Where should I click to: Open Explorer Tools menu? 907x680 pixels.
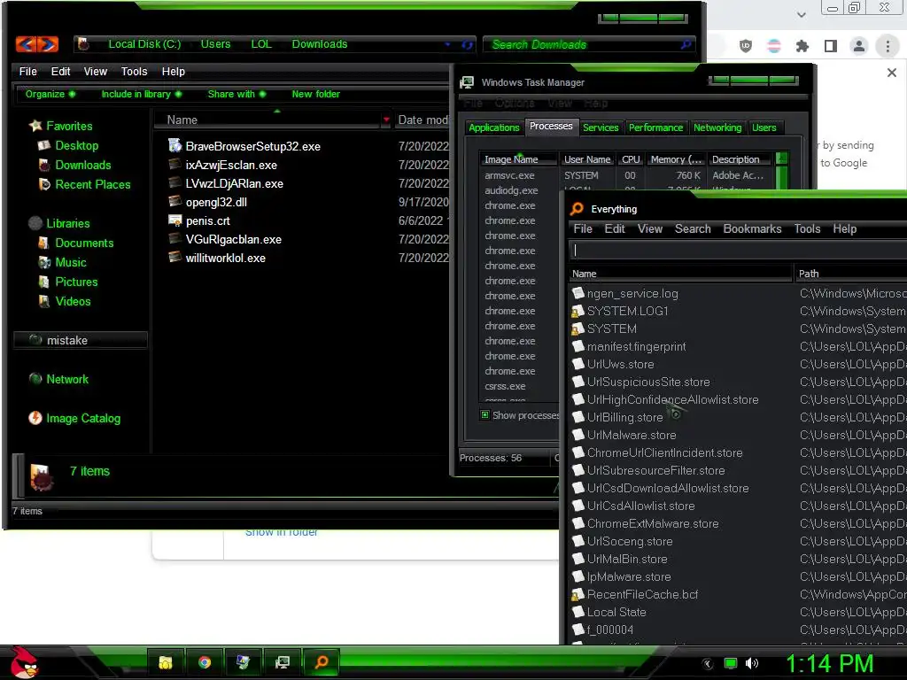coord(134,71)
